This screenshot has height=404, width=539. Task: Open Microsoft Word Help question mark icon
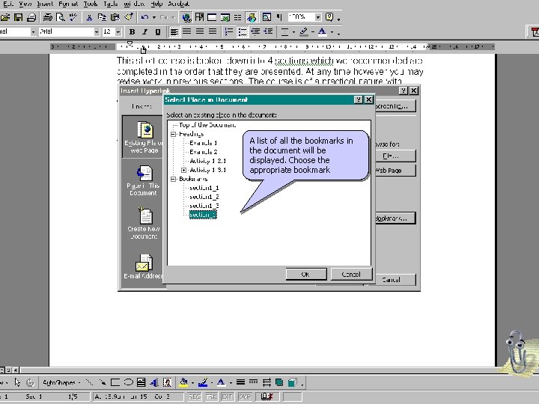tap(329, 17)
